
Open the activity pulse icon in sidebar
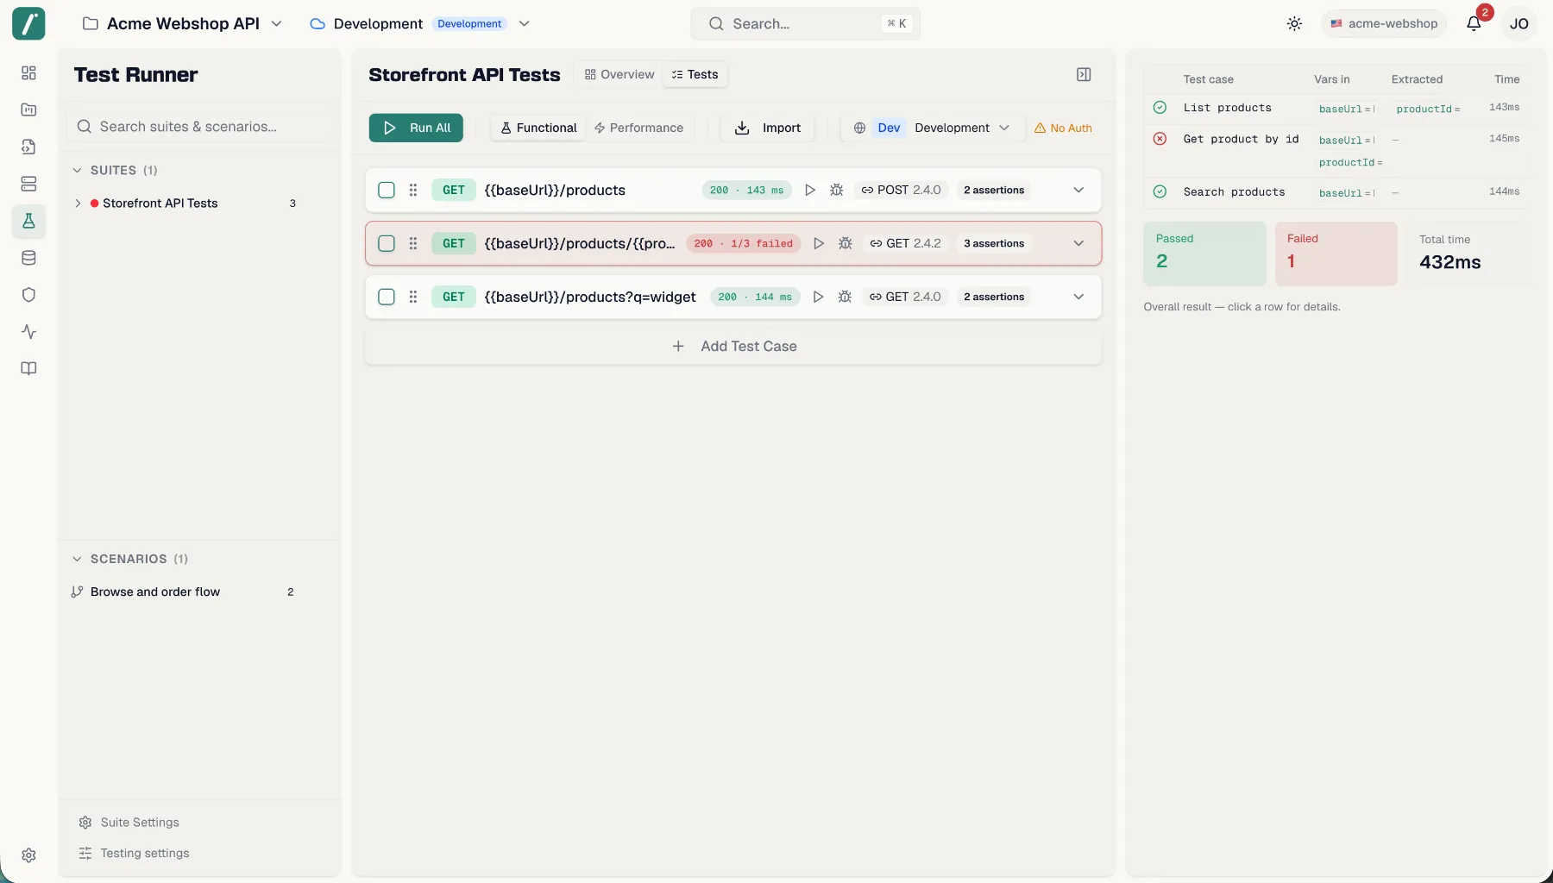click(x=28, y=332)
